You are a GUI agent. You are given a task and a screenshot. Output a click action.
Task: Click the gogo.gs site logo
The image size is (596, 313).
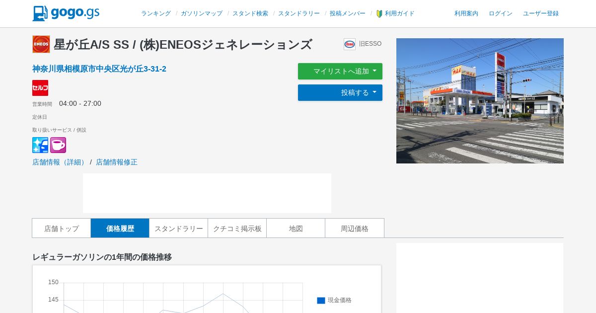coord(66,13)
